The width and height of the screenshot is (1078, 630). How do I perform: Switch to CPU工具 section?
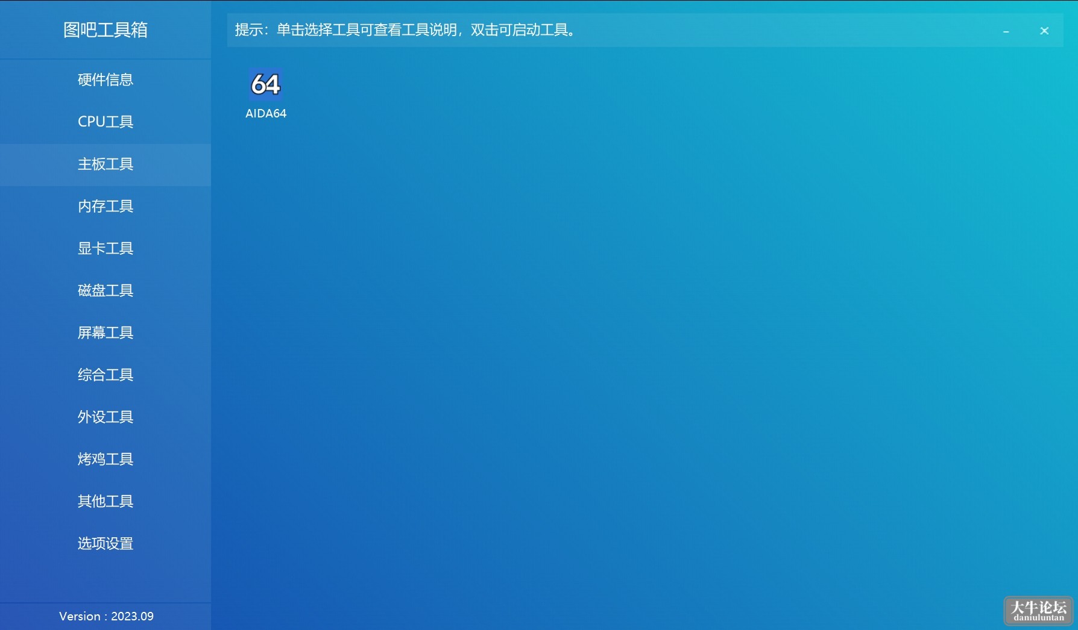pos(106,122)
